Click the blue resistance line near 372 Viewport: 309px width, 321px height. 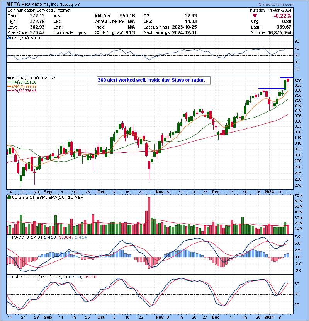point(286,78)
